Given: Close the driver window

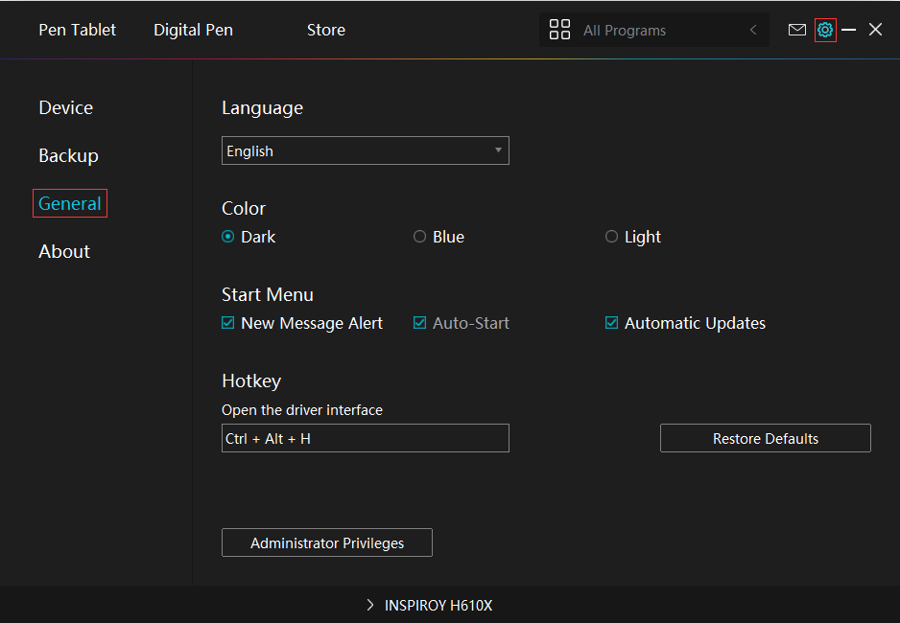Looking at the screenshot, I should click(875, 30).
